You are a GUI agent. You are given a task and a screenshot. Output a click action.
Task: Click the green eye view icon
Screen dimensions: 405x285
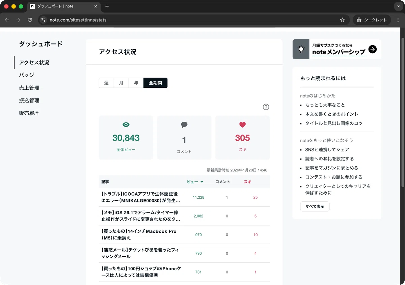pos(126,124)
